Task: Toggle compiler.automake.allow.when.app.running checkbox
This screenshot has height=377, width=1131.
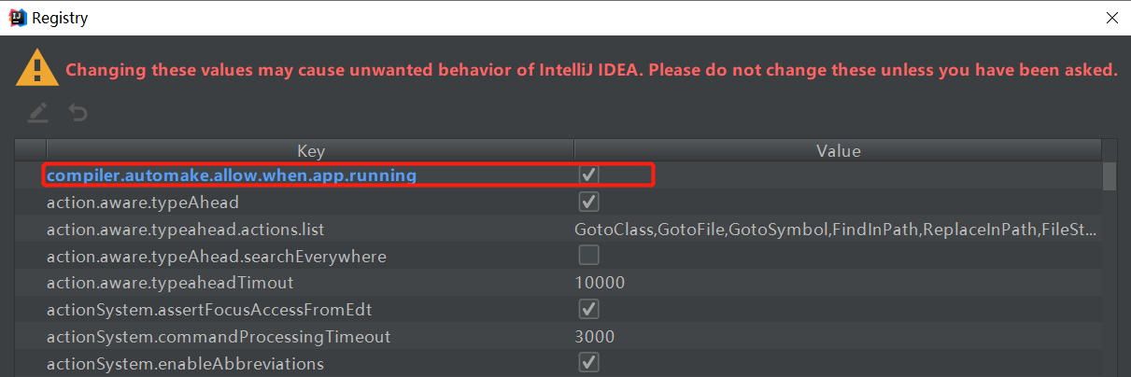Action: 589,175
